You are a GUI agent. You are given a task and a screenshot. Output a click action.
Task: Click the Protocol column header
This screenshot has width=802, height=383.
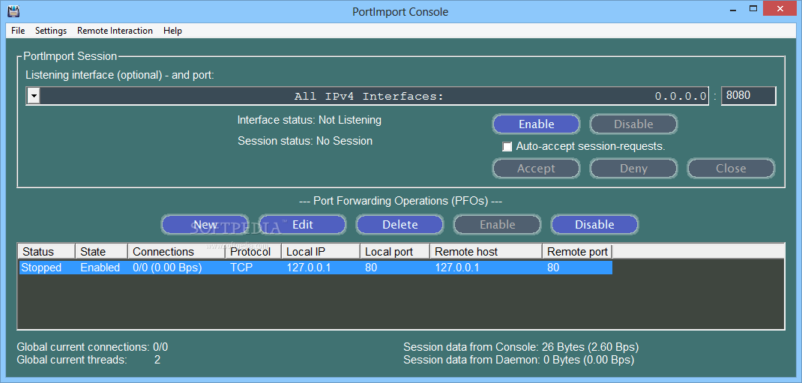(x=253, y=252)
